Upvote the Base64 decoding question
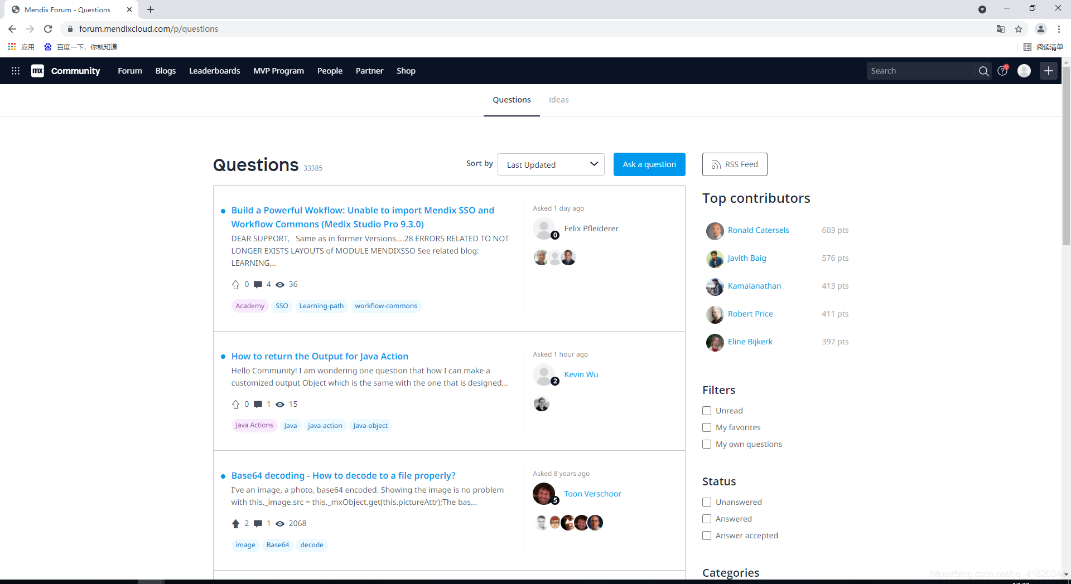 235,524
